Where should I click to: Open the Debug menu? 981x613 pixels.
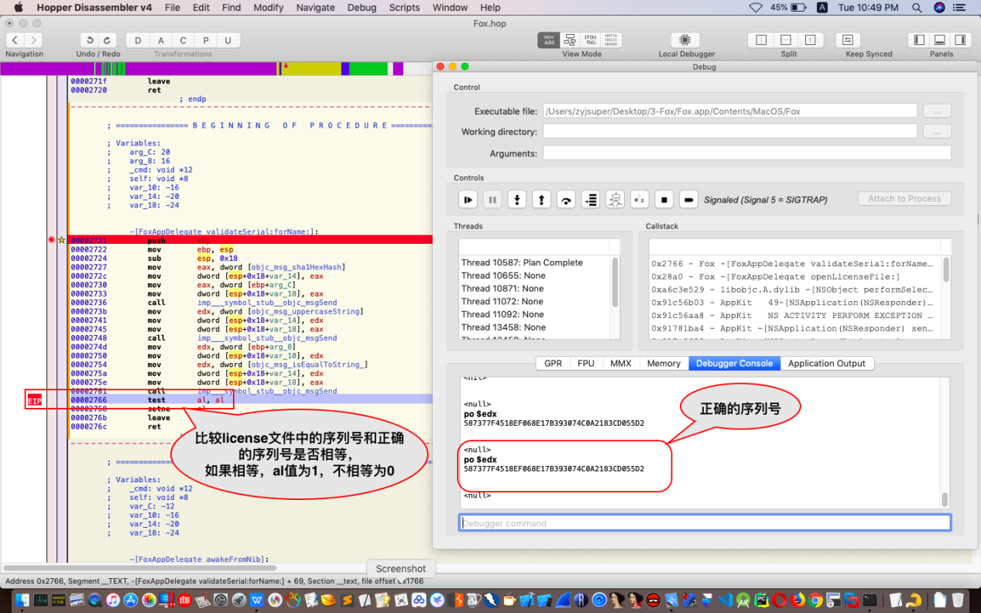coord(362,8)
